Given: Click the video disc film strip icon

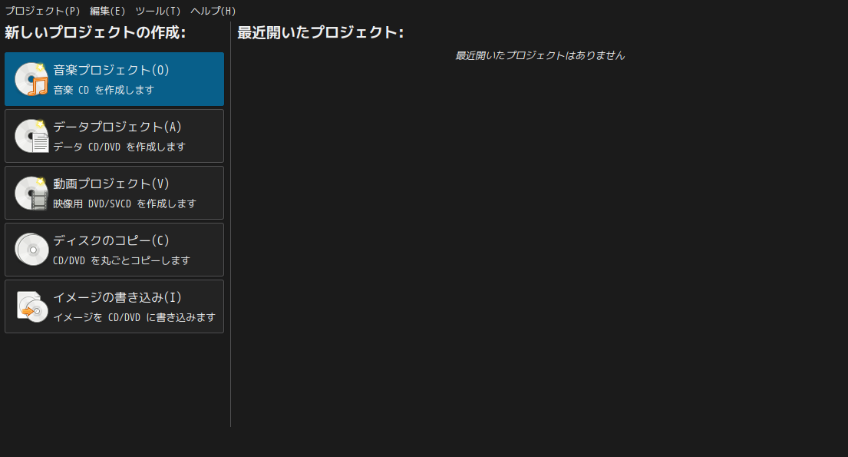Looking at the screenshot, I should click(31, 193).
